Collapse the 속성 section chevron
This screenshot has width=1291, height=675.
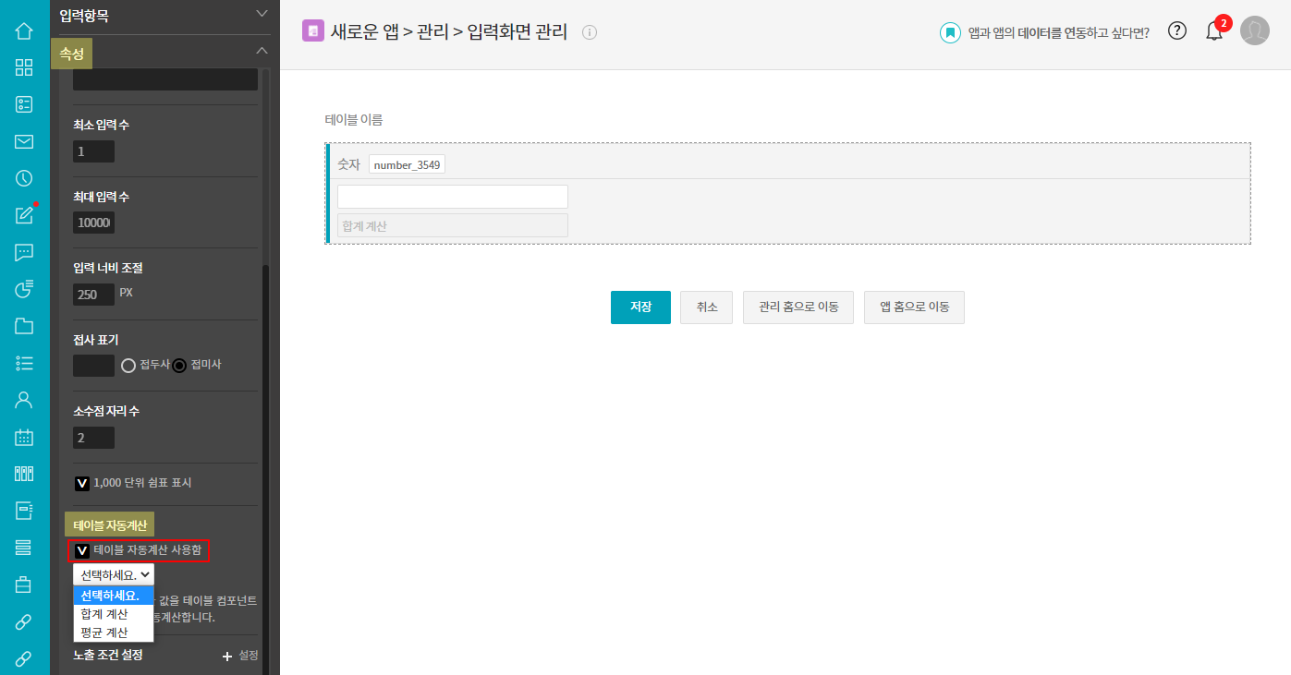[262, 51]
